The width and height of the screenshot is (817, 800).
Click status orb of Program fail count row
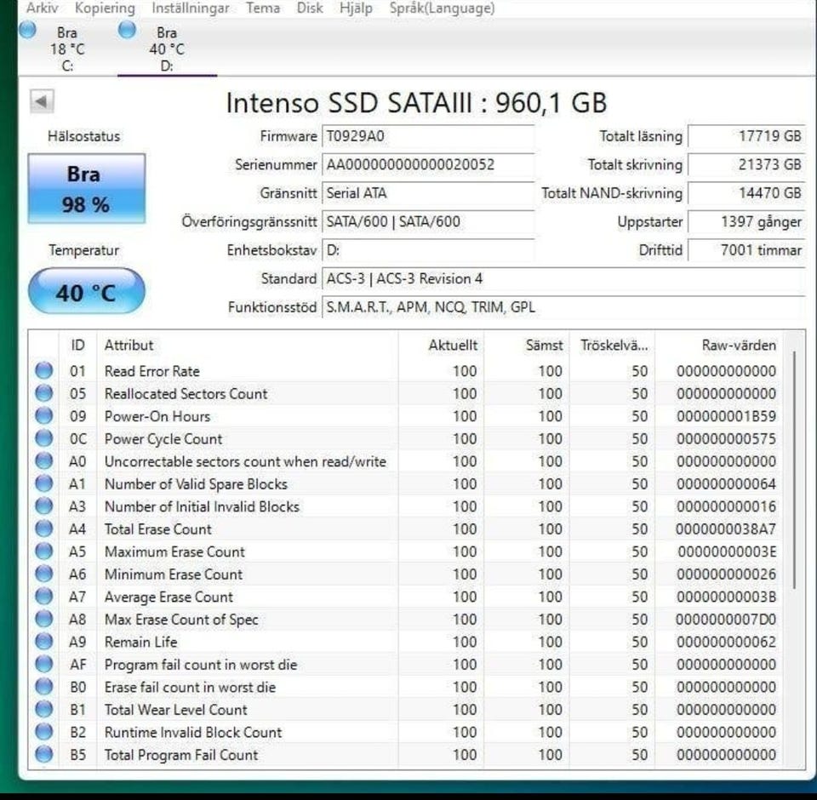(43, 664)
